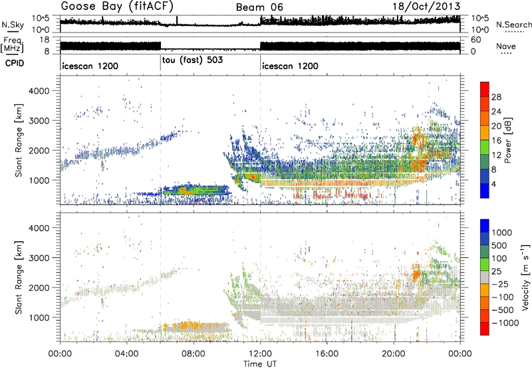Click the 'tau (fast) 503' CPID label
The image size is (532, 368).
pyautogui.click(x=192, y=60)
